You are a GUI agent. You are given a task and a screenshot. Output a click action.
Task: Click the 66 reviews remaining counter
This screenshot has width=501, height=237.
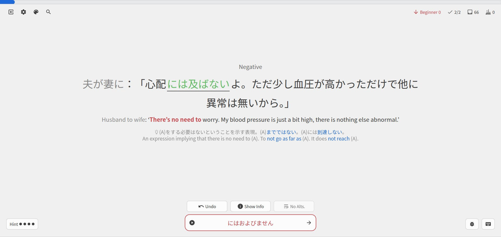[473, 12]
